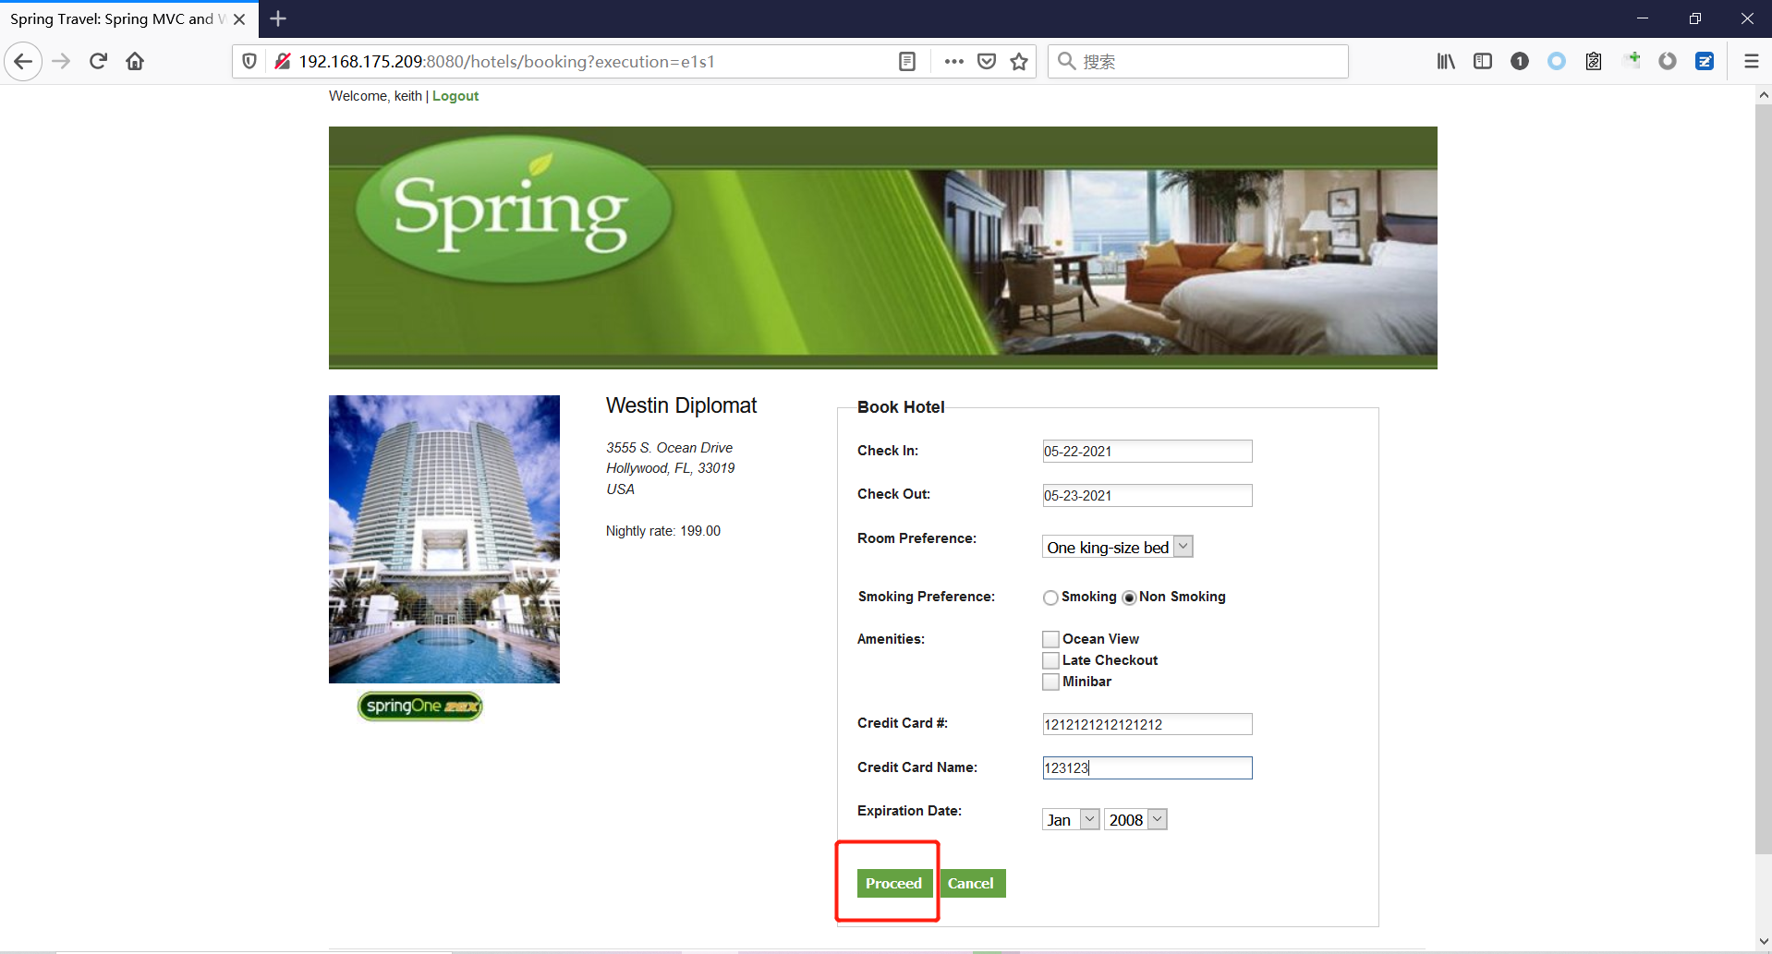Image resolution: width=1772 pixels, height=954 pixels.
Task: Click the Book Hotel form legend
Action: 901,407
